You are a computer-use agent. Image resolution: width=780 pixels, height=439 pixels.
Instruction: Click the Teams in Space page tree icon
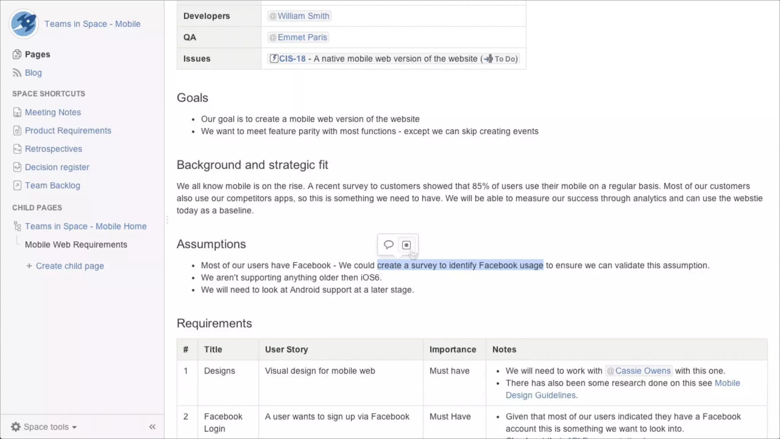pos(17,226)
